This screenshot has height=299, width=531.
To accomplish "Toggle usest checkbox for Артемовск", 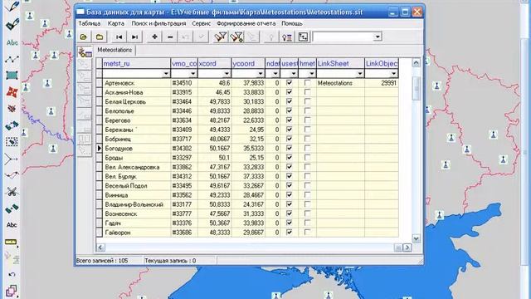I will pos(289,83).
